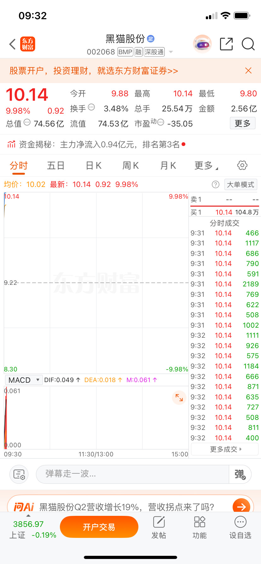Tap the 流值 74.53亿 value
The image size is (261, 564).
pyautogui.click(x=99, y=124)
